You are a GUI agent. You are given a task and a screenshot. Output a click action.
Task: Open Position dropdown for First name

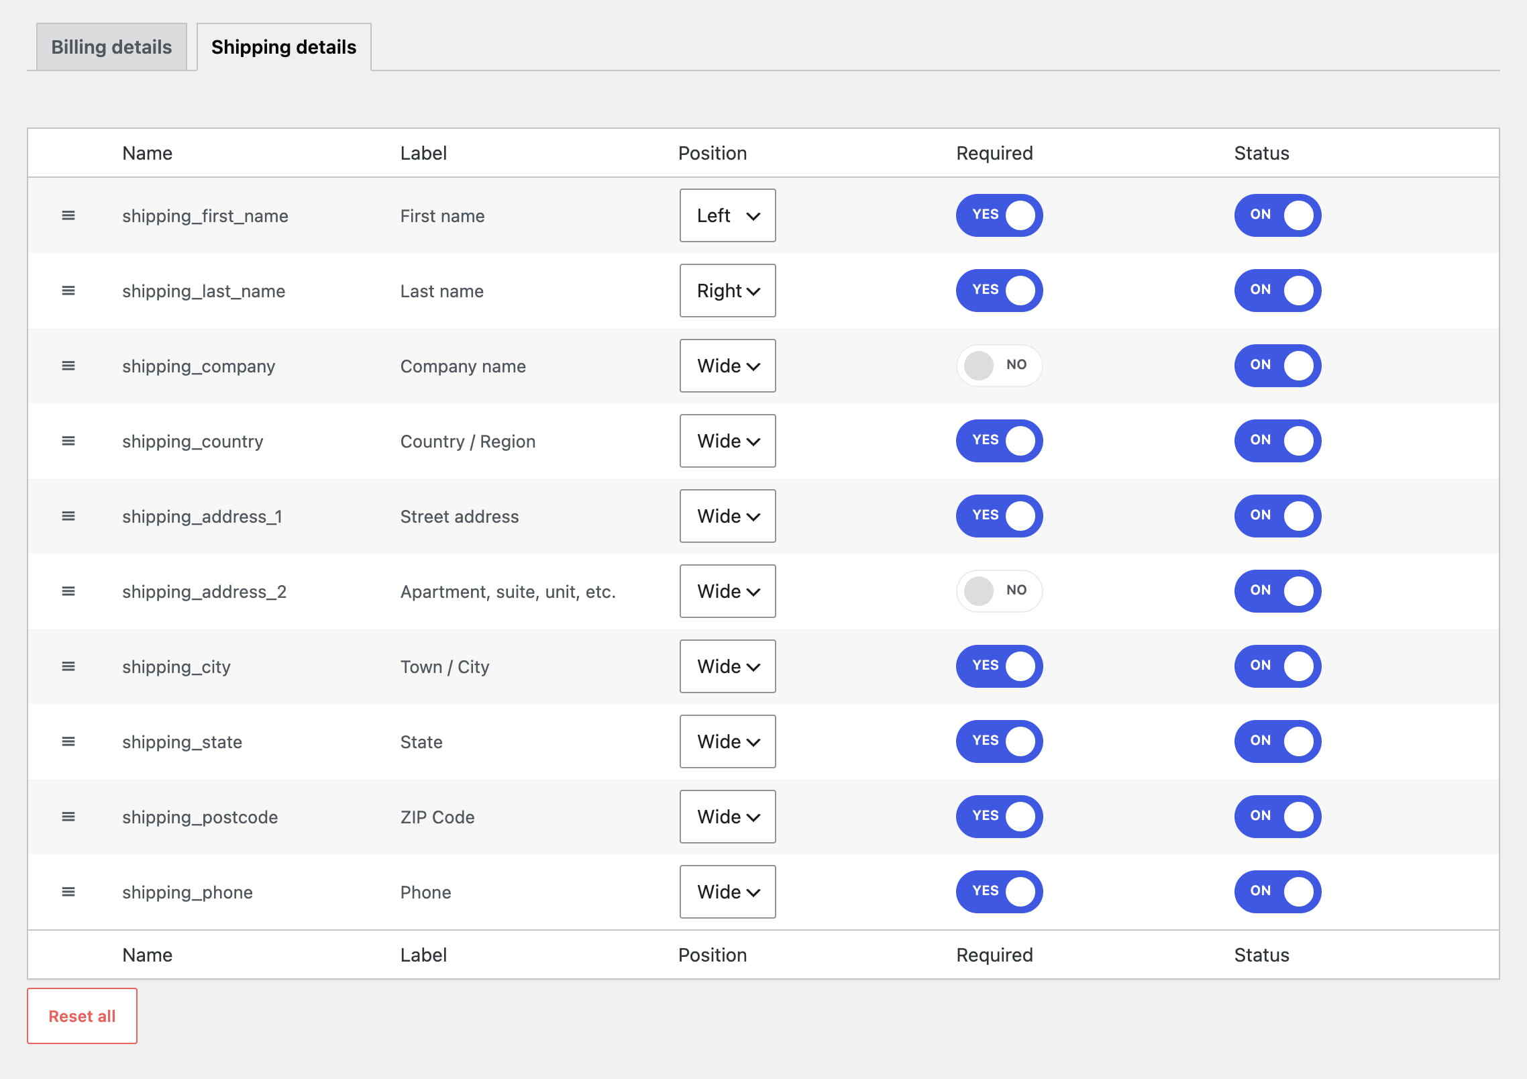pos(727,215)
